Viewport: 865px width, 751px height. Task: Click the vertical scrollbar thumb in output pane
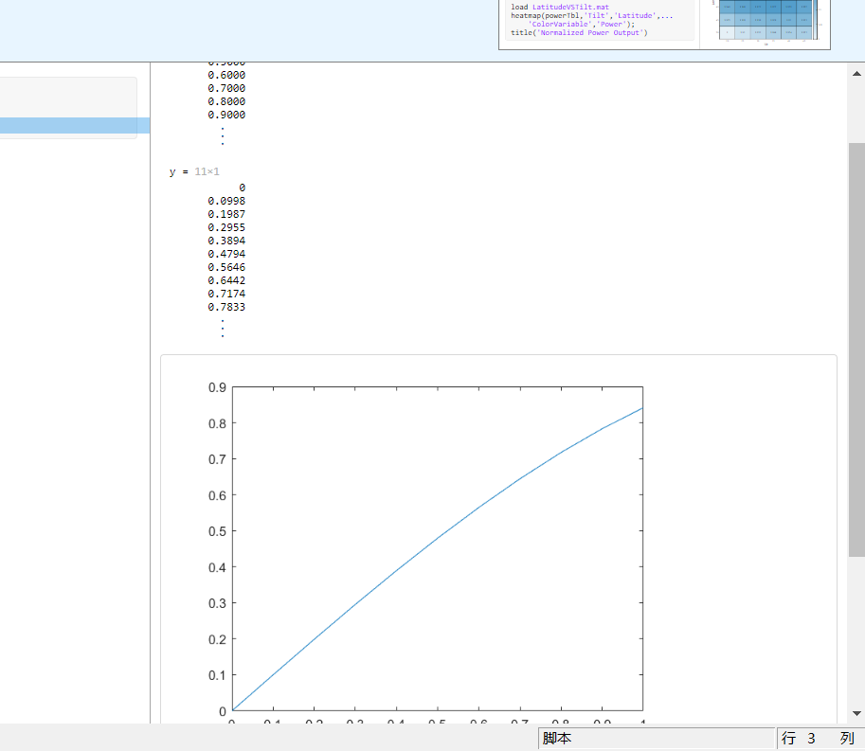pyautogui.click(x=856, y=349)
